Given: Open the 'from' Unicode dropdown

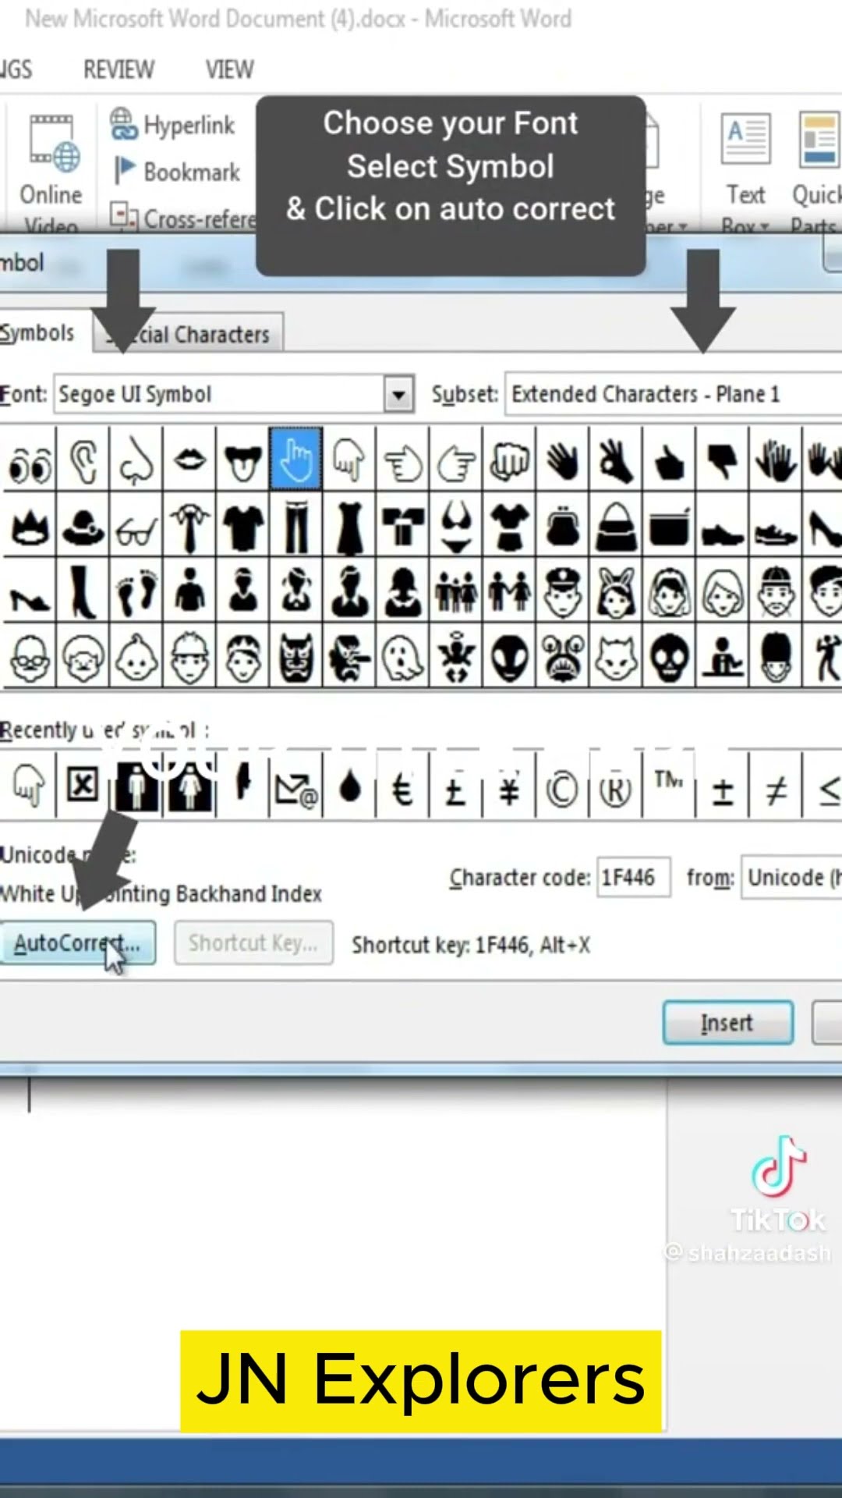Looking at the screenshot, I should pyautogui.click(x=791, y=878).
